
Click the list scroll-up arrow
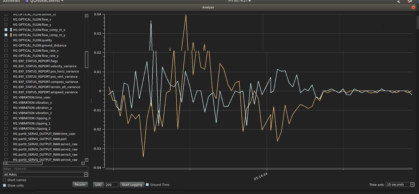[x=87, y=15]
